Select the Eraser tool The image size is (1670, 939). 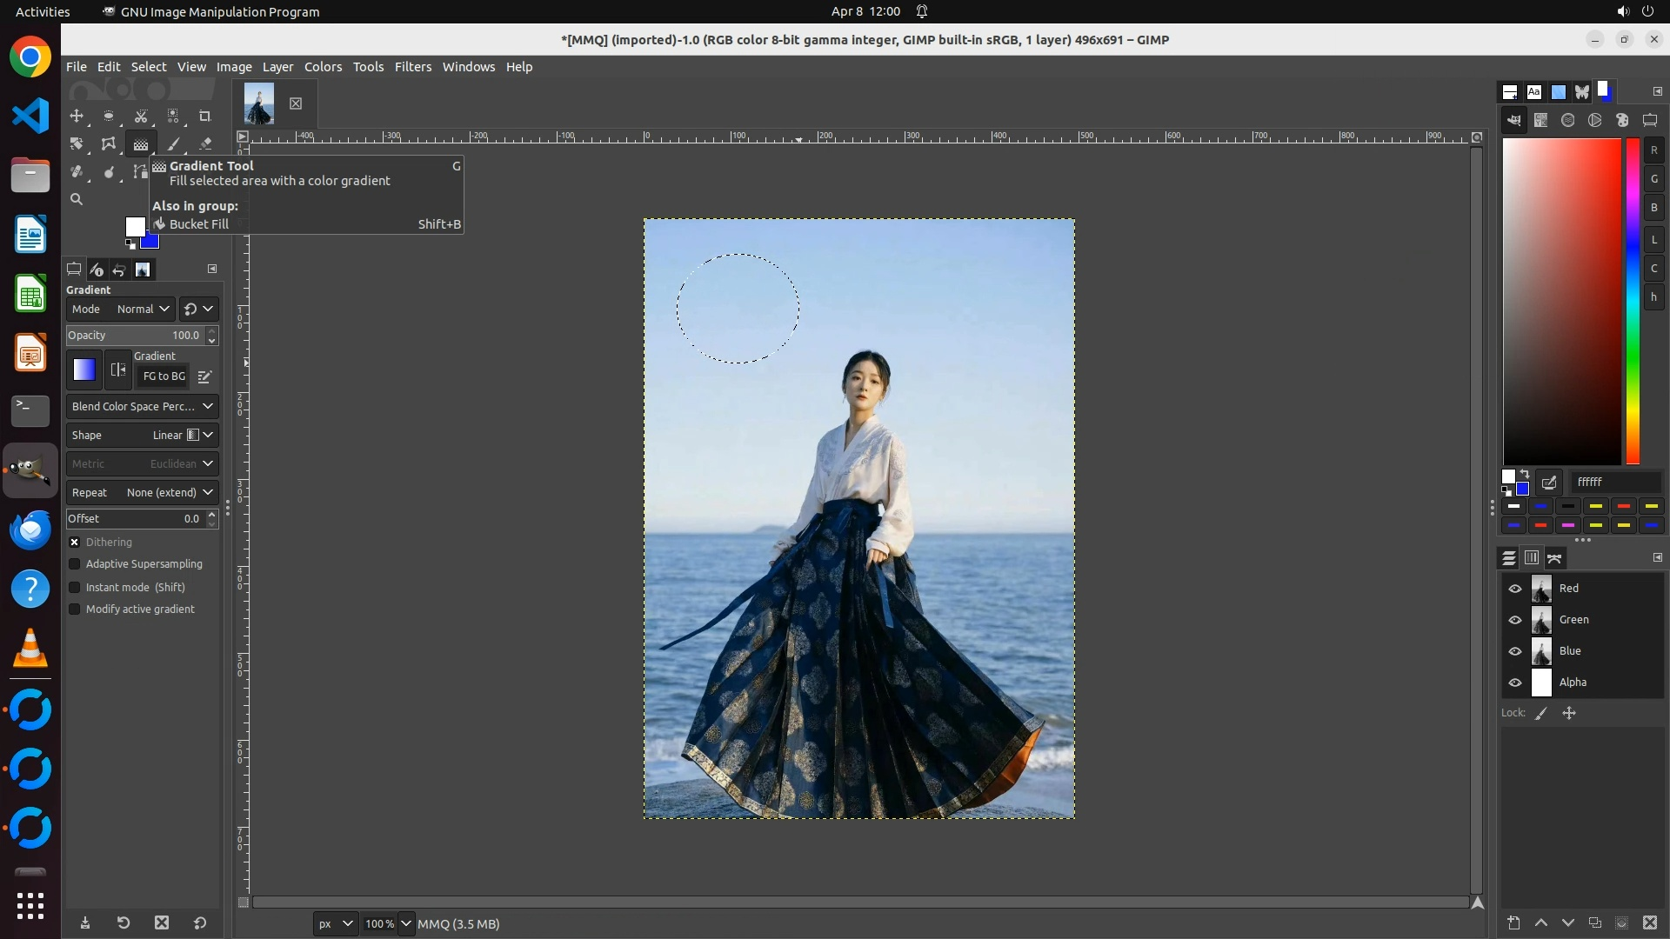point(205,144)
